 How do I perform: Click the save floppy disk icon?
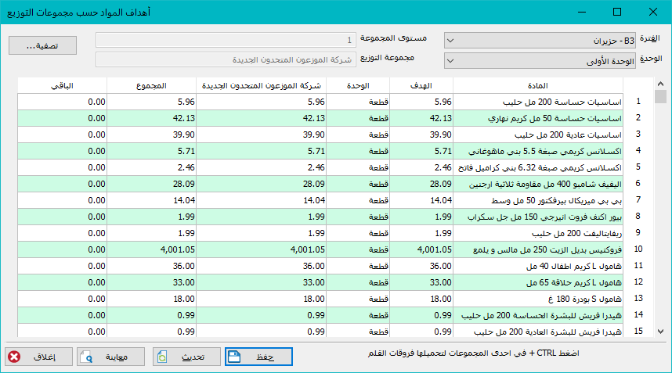[x=234, y=357]
